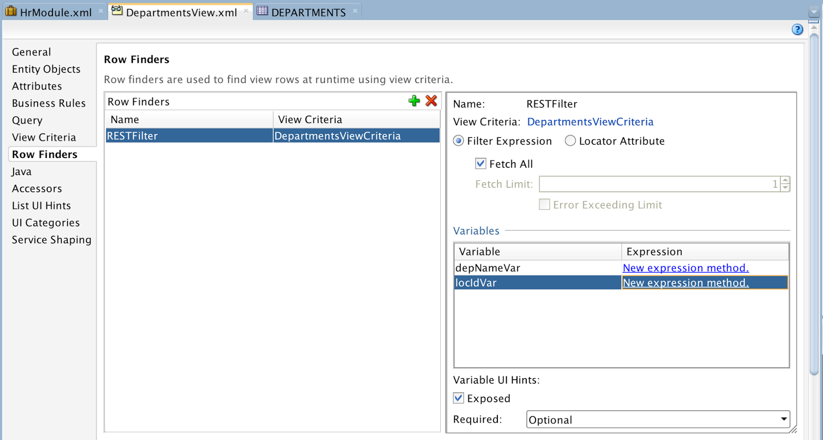823x440 pixels.
Task: Decrease Fetch Limit with the down stepper
Action: (785, 188)
